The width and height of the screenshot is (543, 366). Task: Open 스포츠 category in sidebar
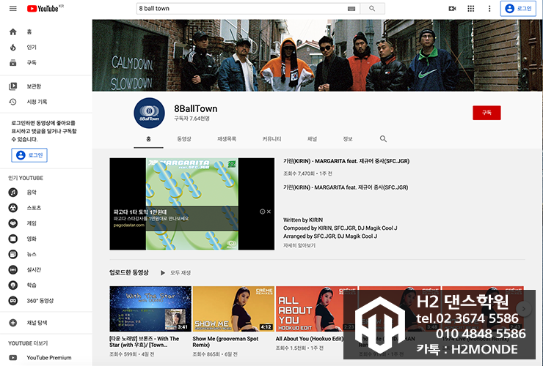pos(46,208)
